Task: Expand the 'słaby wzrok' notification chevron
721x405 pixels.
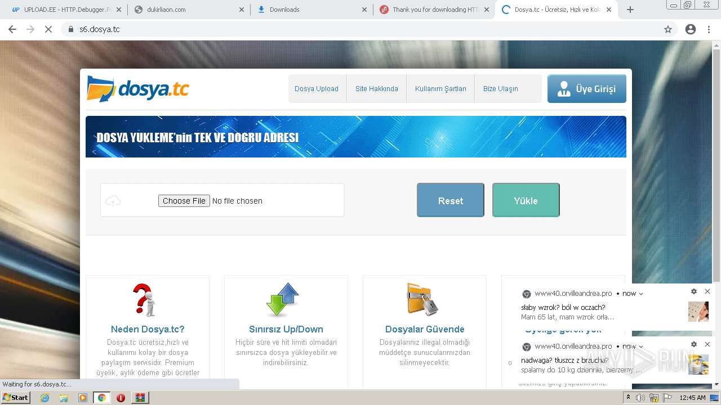Action: (641, 294)
